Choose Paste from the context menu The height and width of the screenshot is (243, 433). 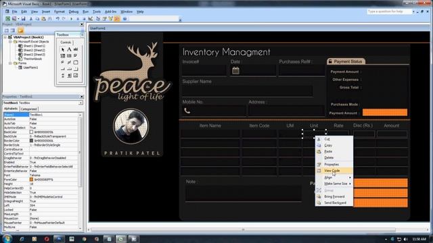[x=334, y=151]
